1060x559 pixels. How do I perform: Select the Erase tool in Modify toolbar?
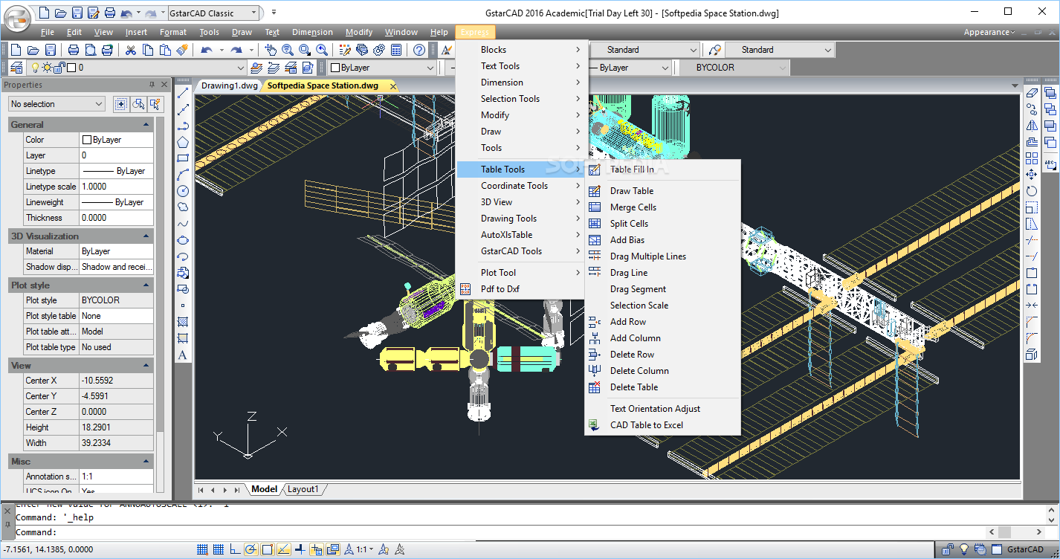pos(1031,93)
